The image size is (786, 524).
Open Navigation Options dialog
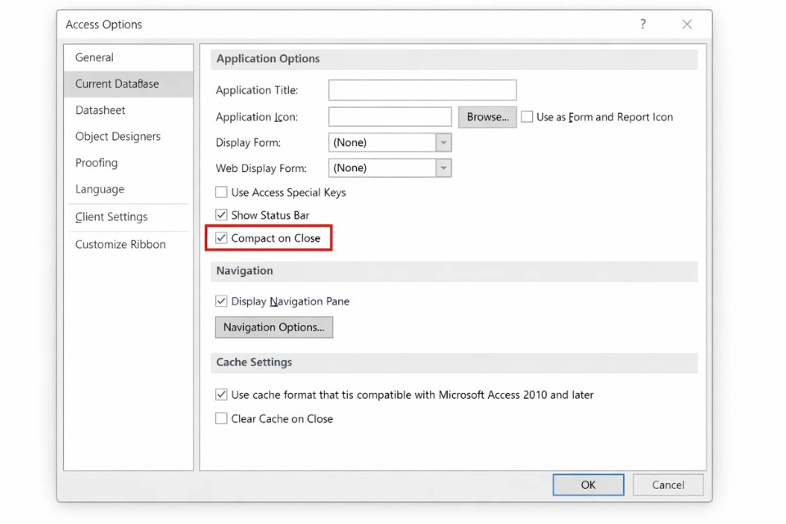tap(273, 327)
